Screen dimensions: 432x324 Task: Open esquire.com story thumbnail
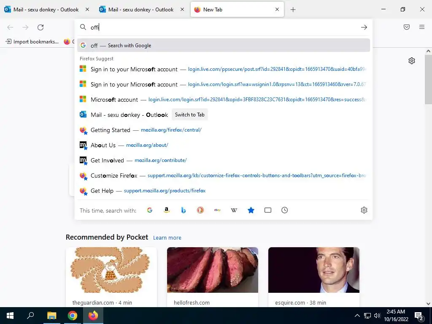click(x=314, y=270)
